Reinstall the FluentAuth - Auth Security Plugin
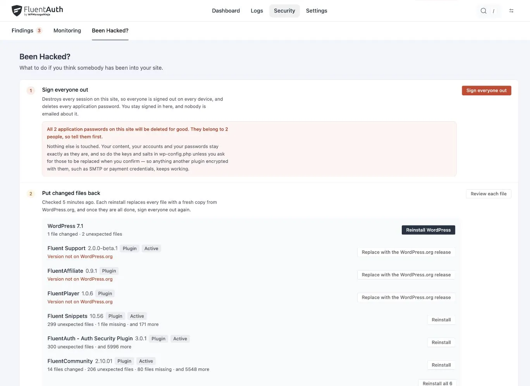Screen dimensions: 530x386 click(441, 343)
